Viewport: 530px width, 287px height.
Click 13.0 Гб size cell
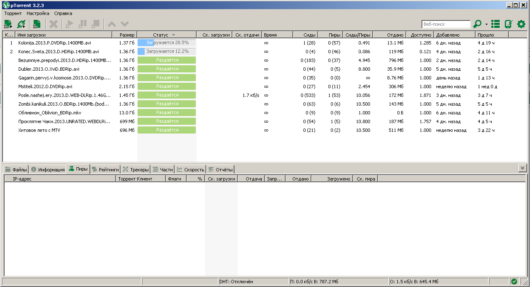pos(127,112)
